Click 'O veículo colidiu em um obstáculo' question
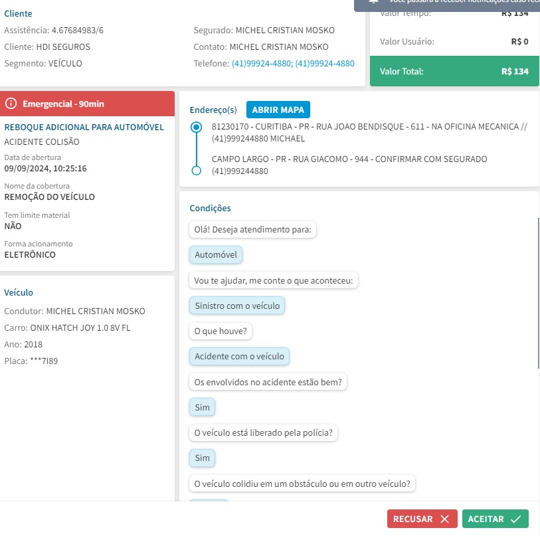The image size is (540, 536). (302, 484)
